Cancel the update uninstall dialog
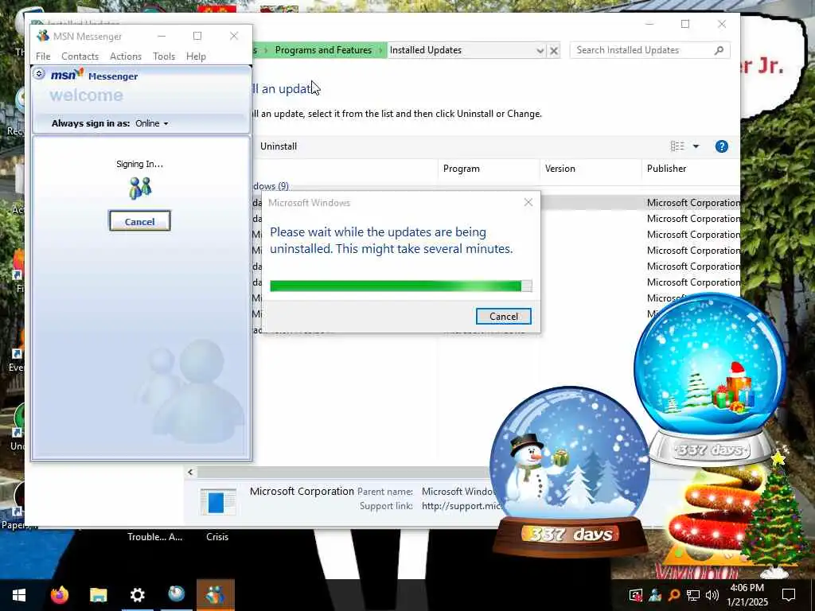Viewport: 815px width, 611px height. [x=503, y=317]
